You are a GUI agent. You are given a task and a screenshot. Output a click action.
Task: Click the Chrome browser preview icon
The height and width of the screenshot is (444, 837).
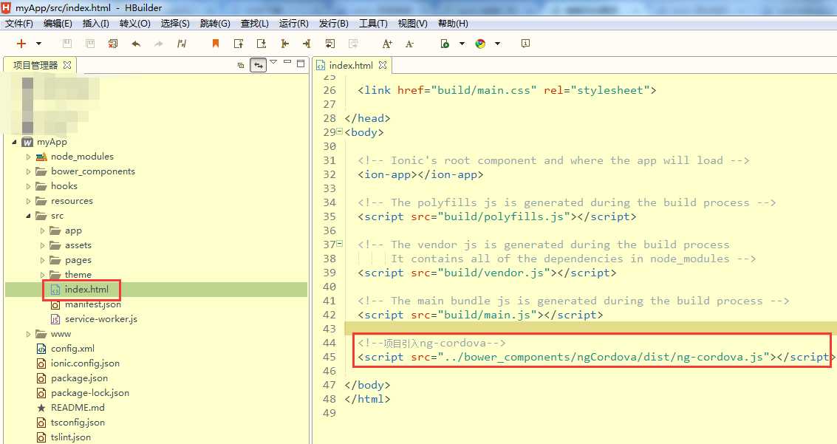pyautogui.click(x=480, y=44)
